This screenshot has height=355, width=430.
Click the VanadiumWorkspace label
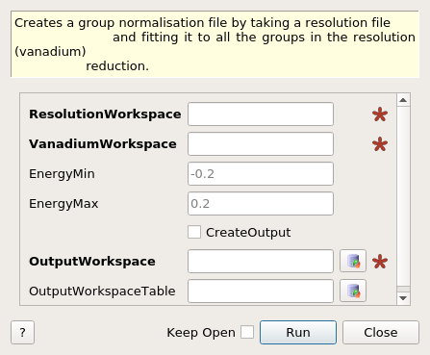[x=103, y=144]
